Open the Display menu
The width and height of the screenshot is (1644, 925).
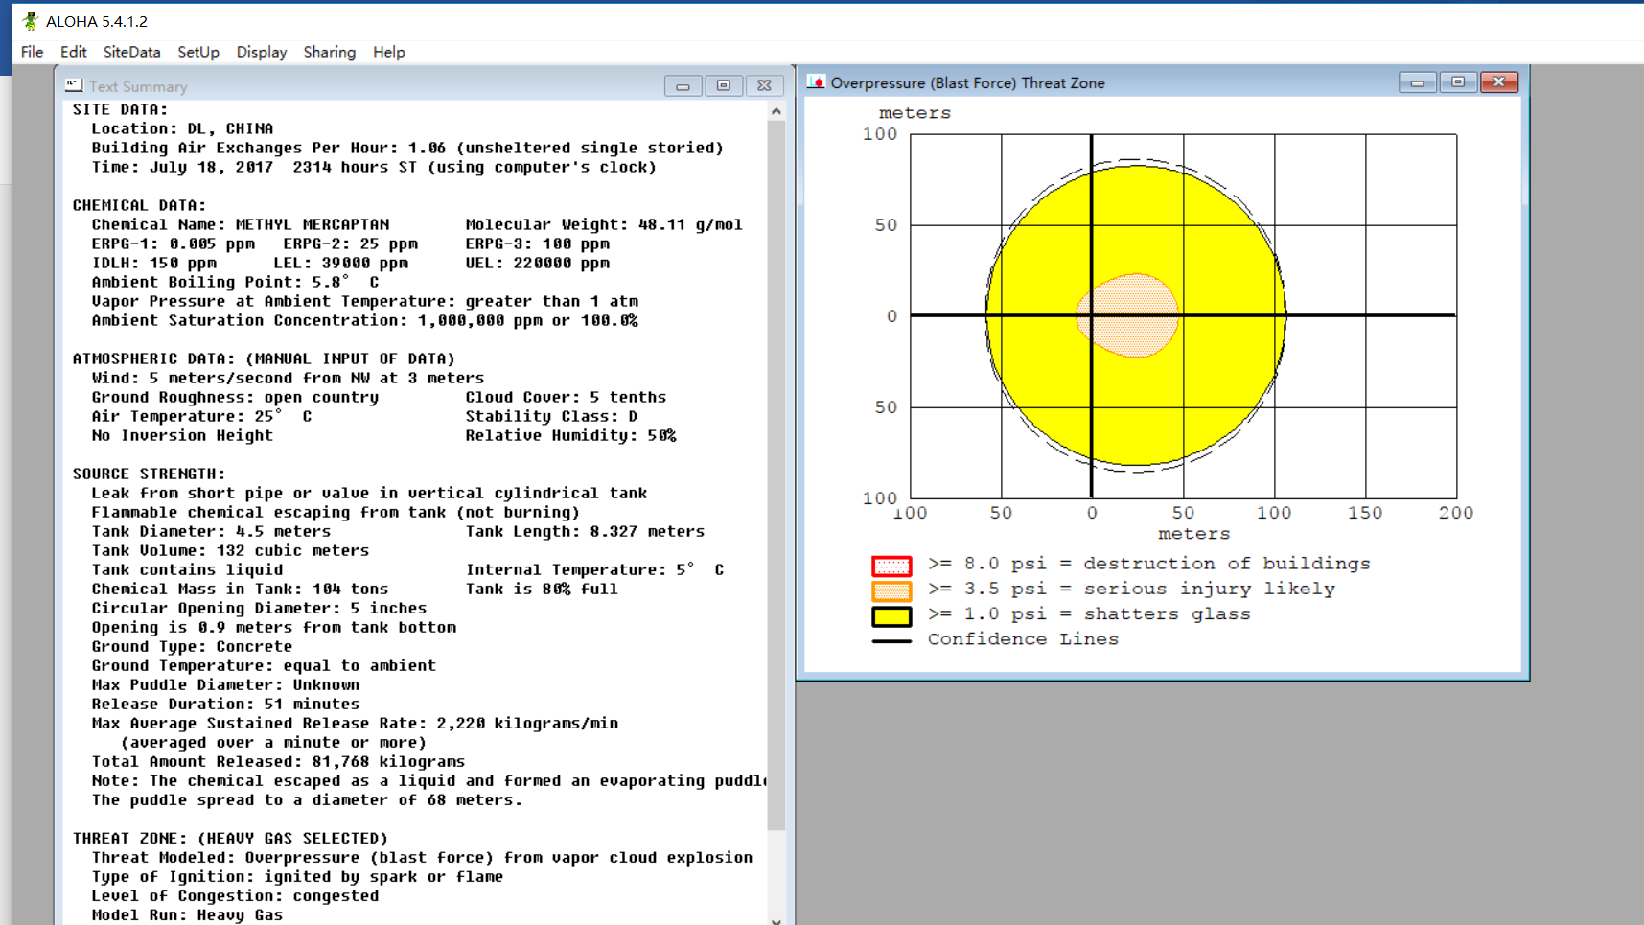point(262,52)
